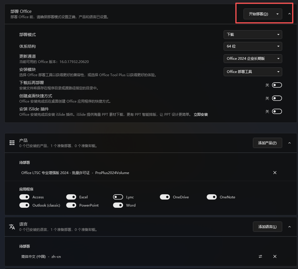The image size is (298, 269).
Task: Click the 立即安装 link for iSlide
Action: [201, 114]
